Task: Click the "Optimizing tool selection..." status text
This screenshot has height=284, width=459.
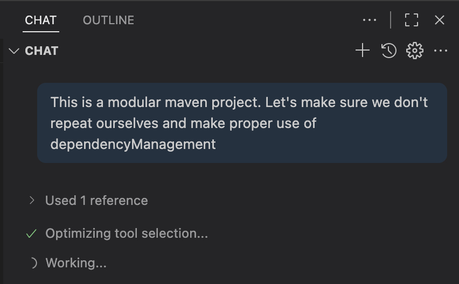Action: [127, 233]
